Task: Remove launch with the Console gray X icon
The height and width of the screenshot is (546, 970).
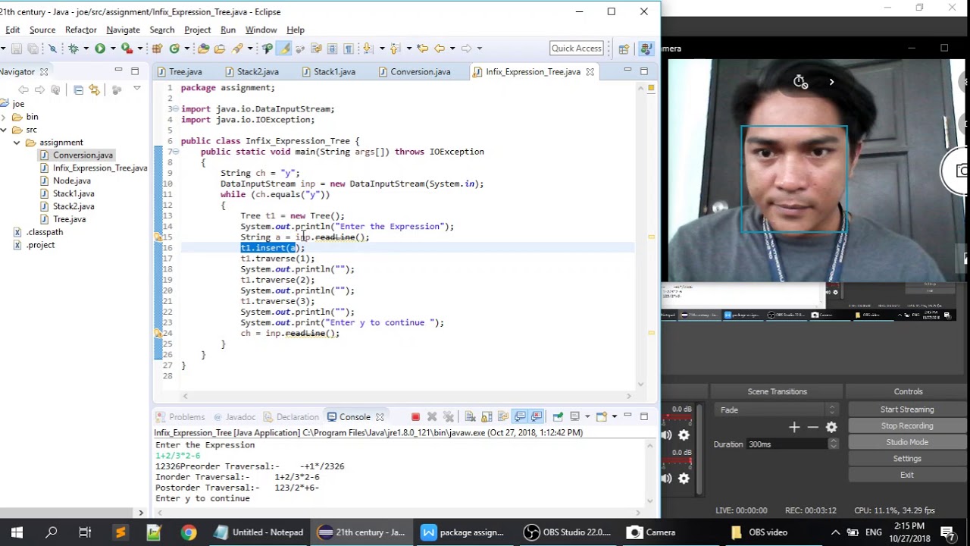Action: 432,416
